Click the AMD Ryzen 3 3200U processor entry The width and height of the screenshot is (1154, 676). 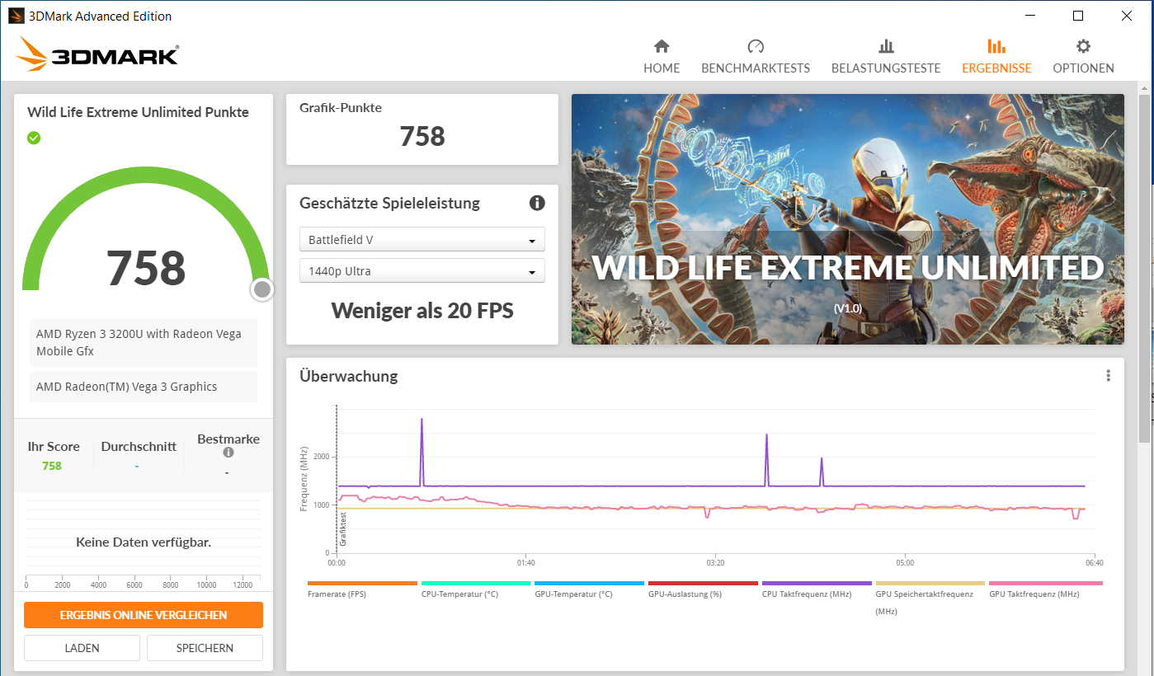click(144, 343)
